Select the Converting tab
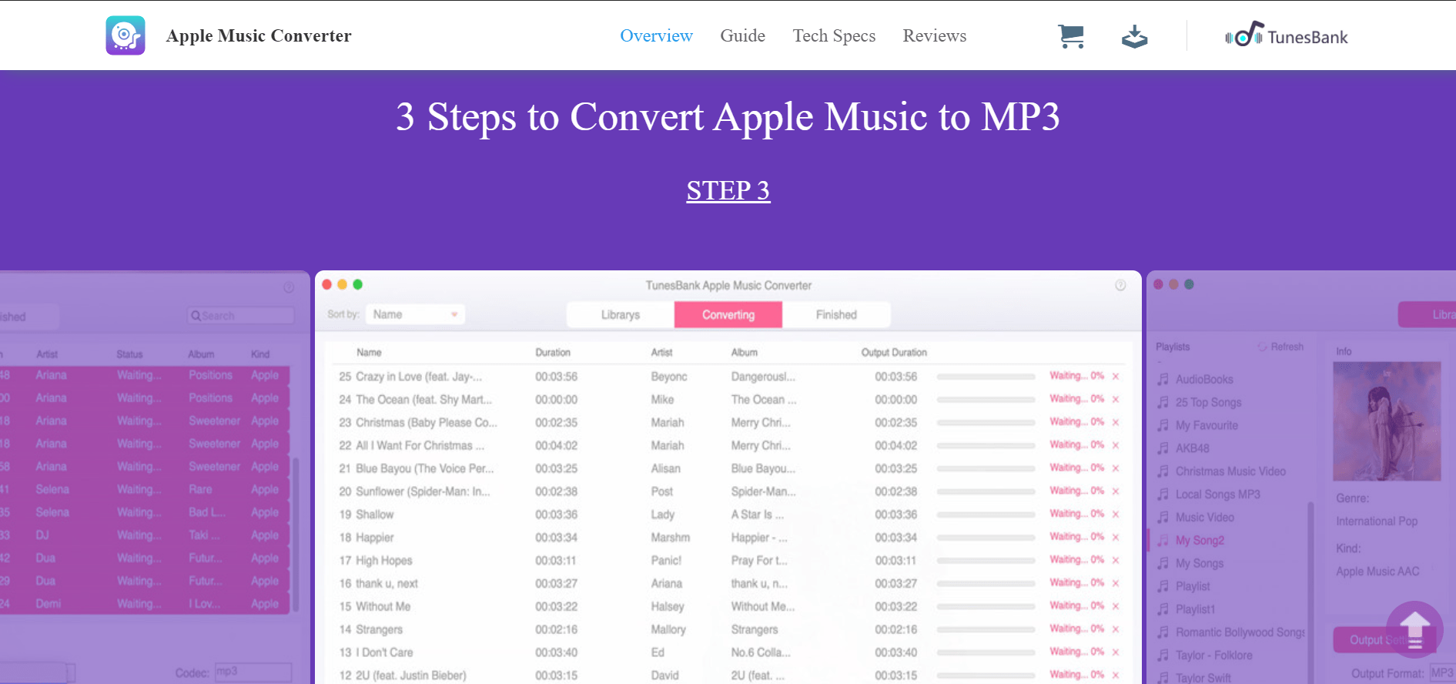The image size is (1456, 684). click(x=728, y=314)
